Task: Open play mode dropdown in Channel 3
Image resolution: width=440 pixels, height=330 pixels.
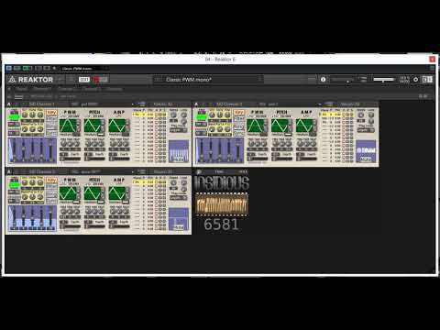Action: click(178, 198)
